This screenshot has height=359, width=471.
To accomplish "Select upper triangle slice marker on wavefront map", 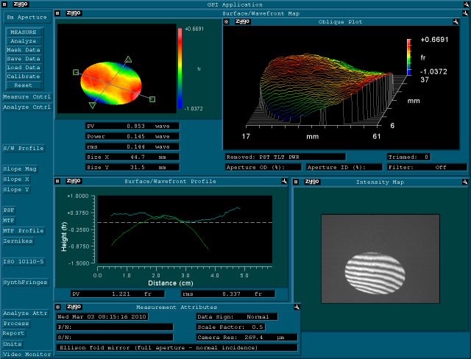I will tap(128, 59).
